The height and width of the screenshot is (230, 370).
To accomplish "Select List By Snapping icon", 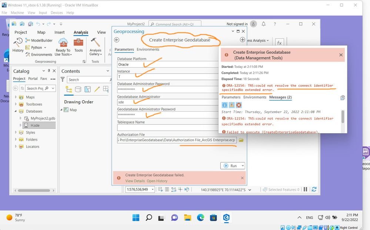I will pos(106,89).
